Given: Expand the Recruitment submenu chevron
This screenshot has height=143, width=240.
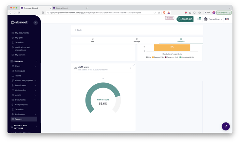Looking at the screenshot, I should click(35, 85).
